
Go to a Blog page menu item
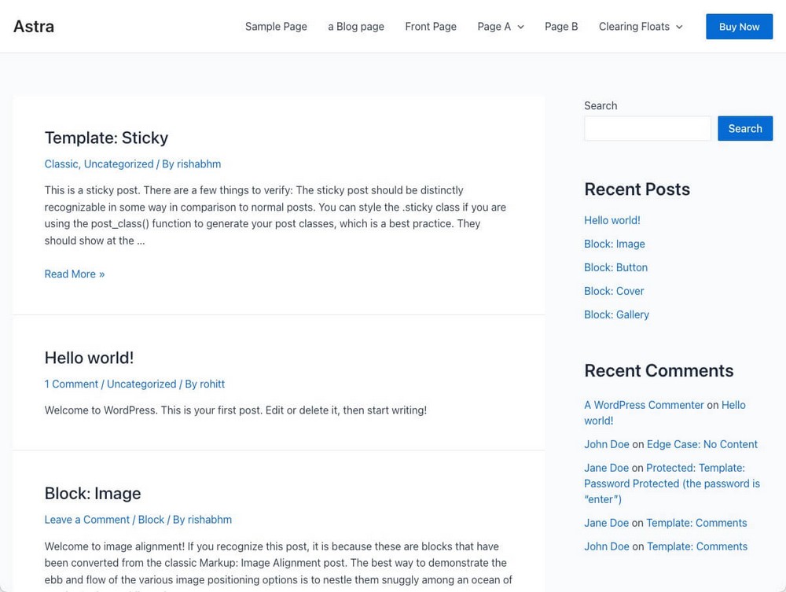coord(356,27)
